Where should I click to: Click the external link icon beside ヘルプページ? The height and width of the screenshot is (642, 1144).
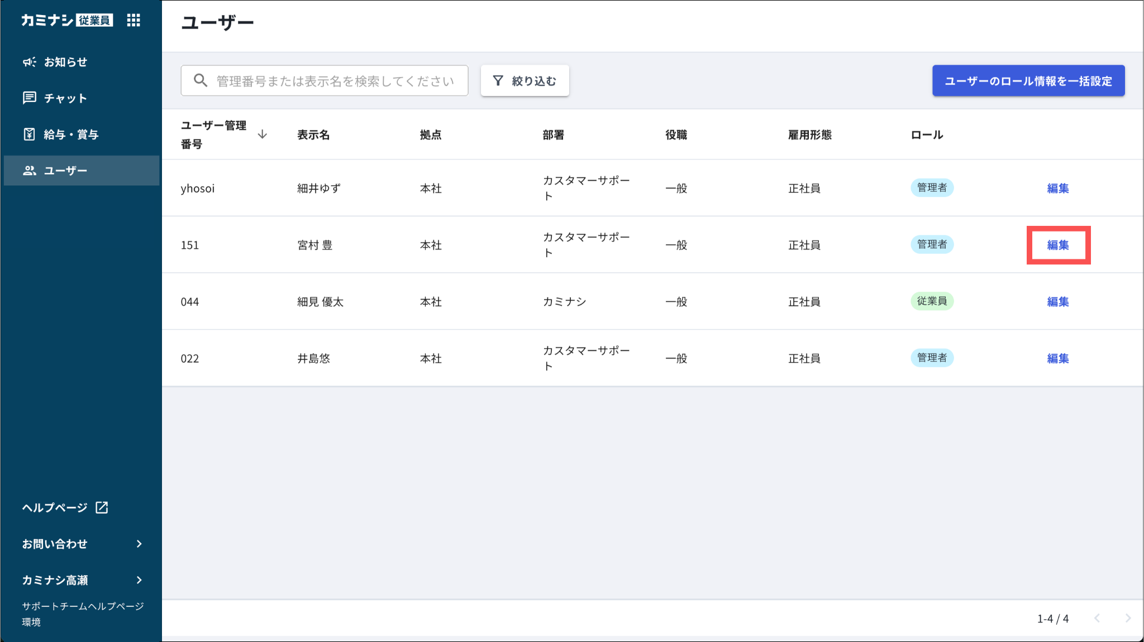[x=102, y=508]
